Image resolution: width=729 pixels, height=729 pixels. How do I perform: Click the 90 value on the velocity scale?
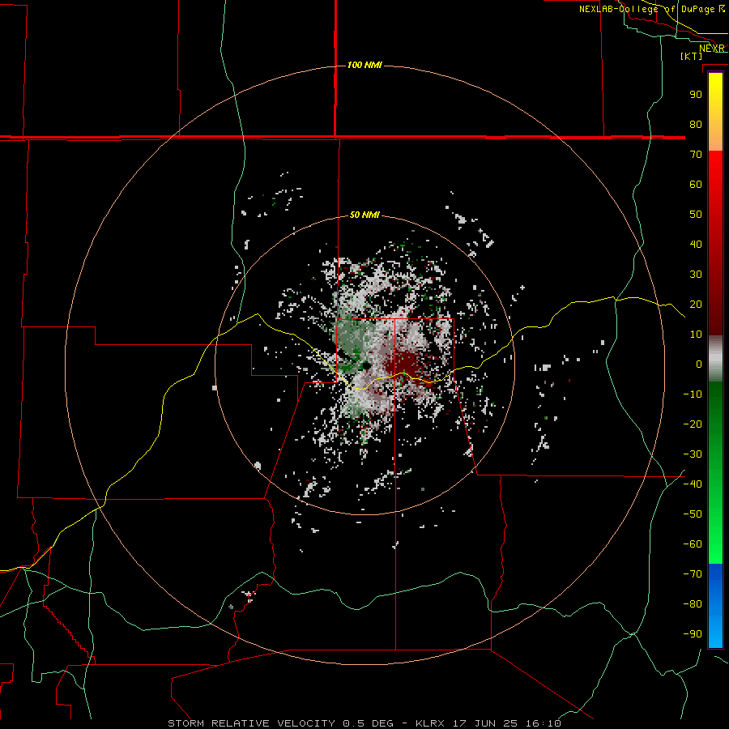pos(696,95)
